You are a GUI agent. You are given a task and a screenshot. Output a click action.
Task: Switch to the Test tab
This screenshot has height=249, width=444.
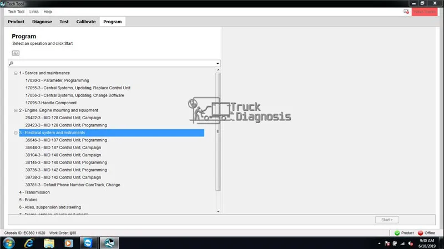coord(64,22)
